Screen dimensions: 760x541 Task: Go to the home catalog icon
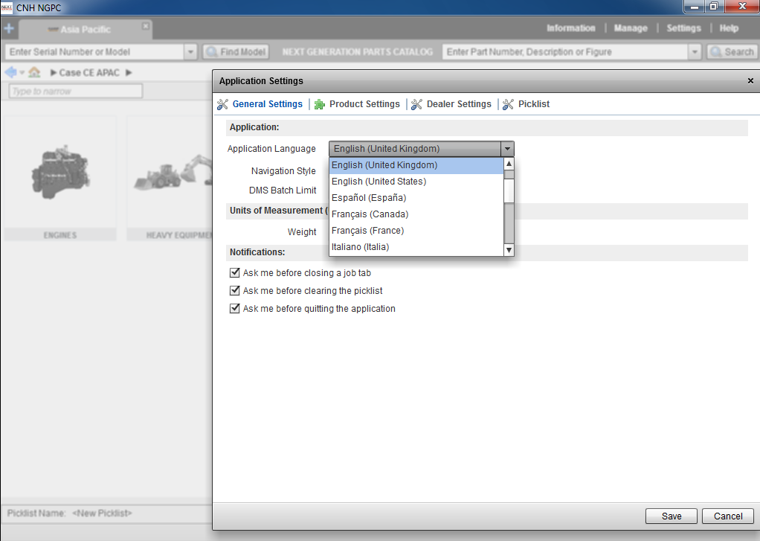tap(34, 72)
